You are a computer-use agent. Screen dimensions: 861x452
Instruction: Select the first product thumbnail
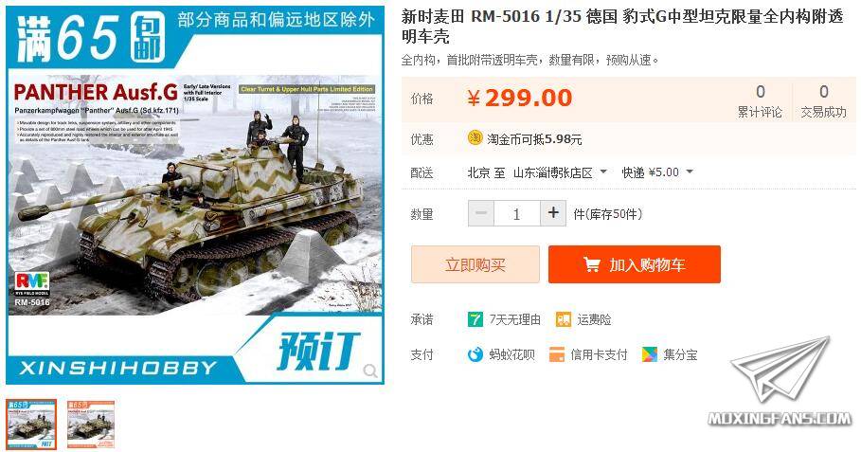[31, 424]
